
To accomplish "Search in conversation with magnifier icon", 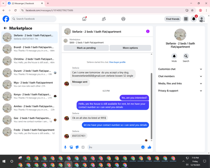I will coord(186,56).
